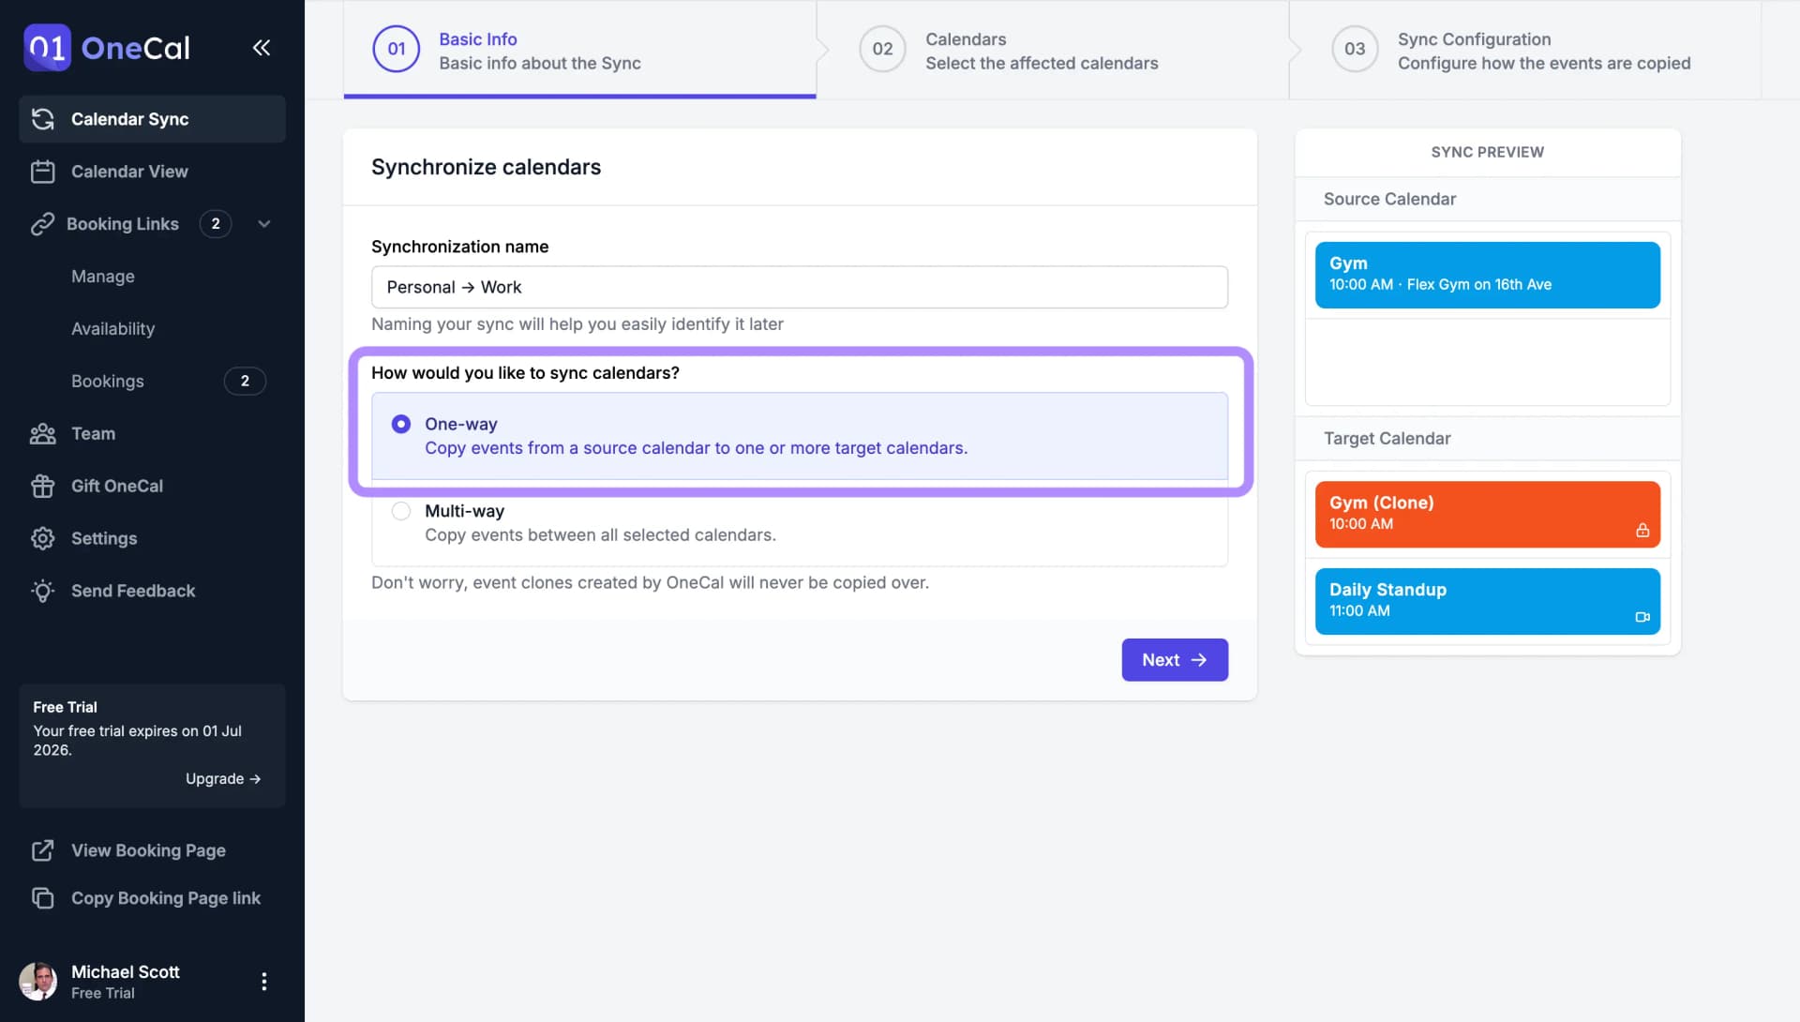Select the Multi-way sync radio button
Viewport: 1800px width, 1022px height.
pos(400,512)
